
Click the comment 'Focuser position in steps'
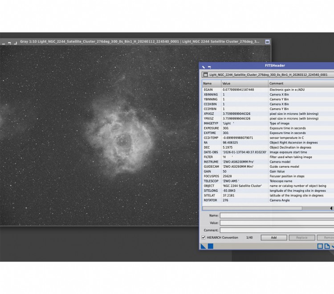pos(287,176)
